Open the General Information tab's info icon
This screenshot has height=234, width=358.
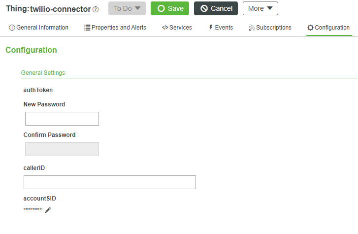tap(12, 28)
